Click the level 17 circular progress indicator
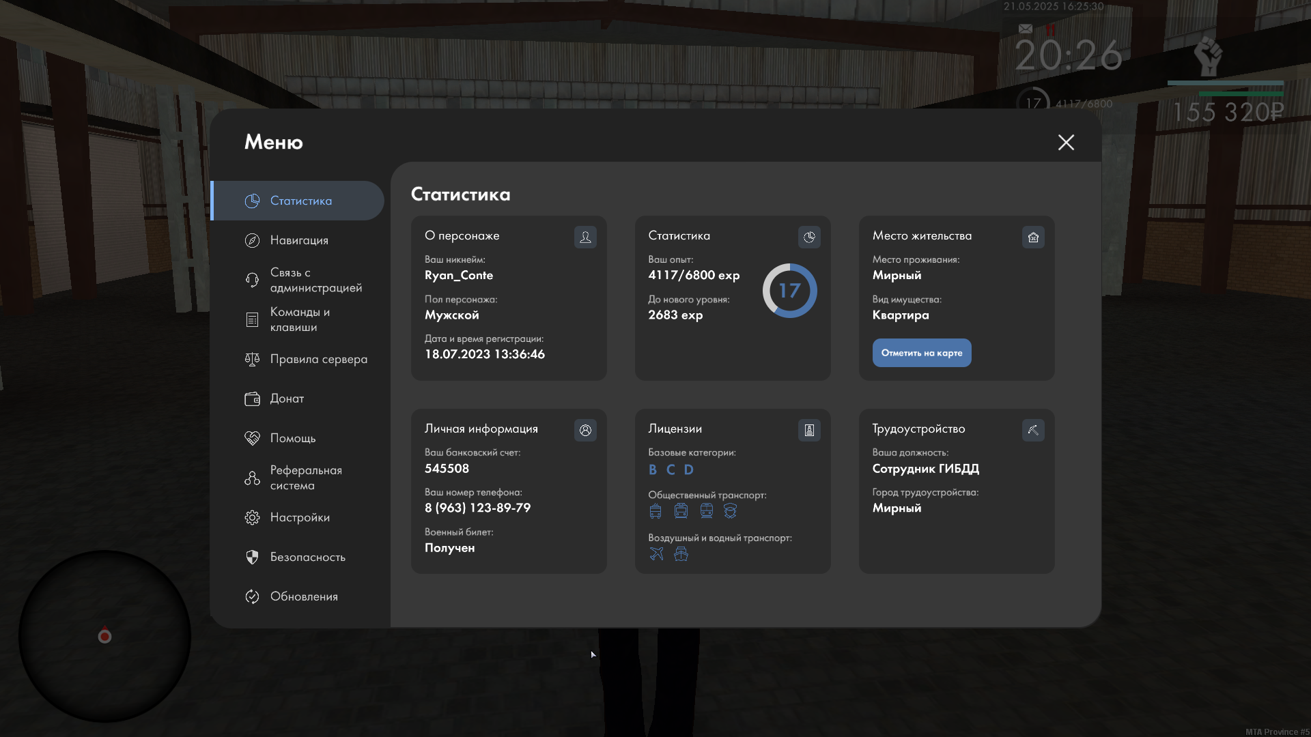 point(789,291)
